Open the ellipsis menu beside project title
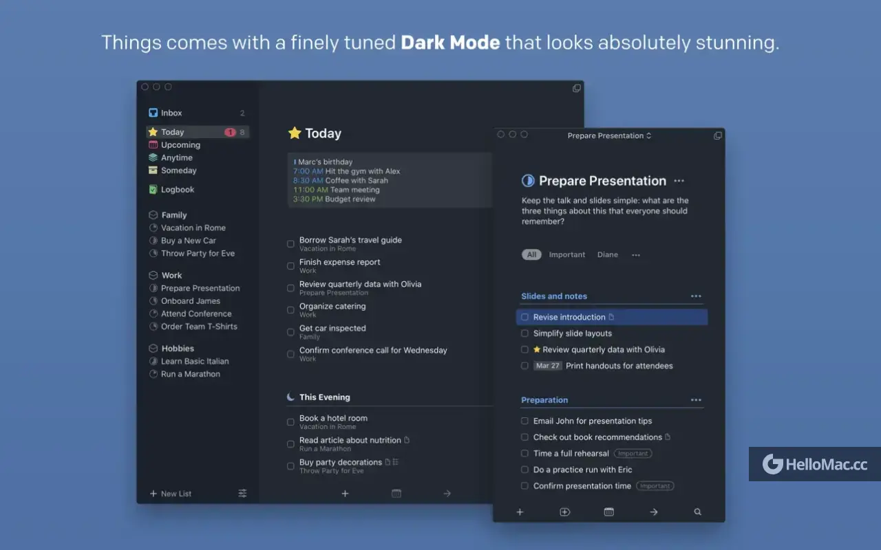Image resolution: width=881 pixels, height=550 pixels. [679, 181]
